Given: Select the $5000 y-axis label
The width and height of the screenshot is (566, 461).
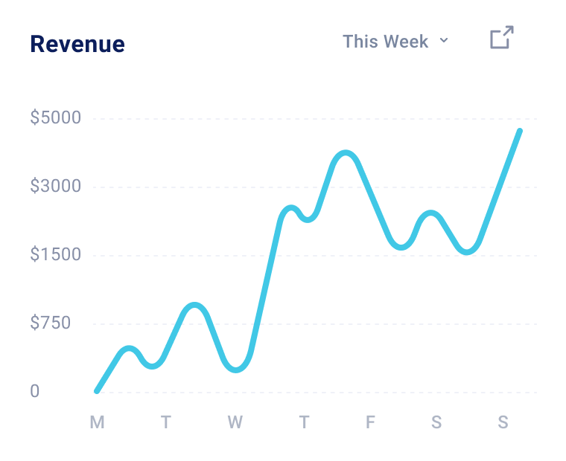Looking at the screenshot, I should 56,118.
